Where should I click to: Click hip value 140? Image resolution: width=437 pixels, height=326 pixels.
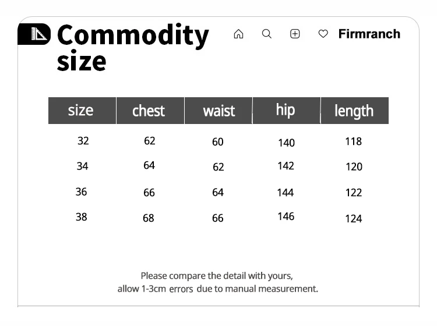click(286, 143)
